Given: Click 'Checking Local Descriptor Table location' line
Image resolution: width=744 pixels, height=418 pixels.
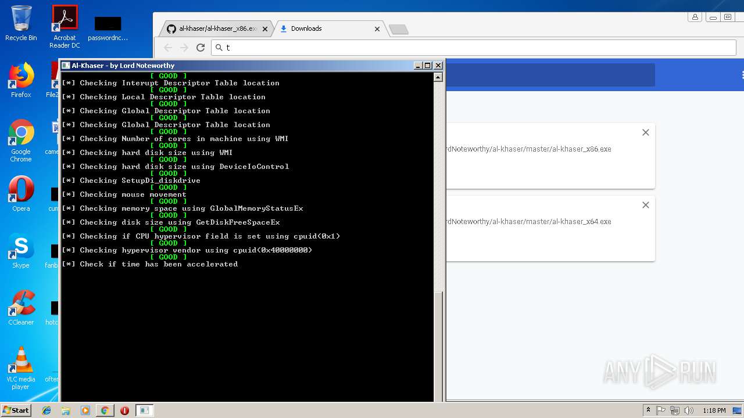Looking at the screenshot, I should tap(163, 97).
